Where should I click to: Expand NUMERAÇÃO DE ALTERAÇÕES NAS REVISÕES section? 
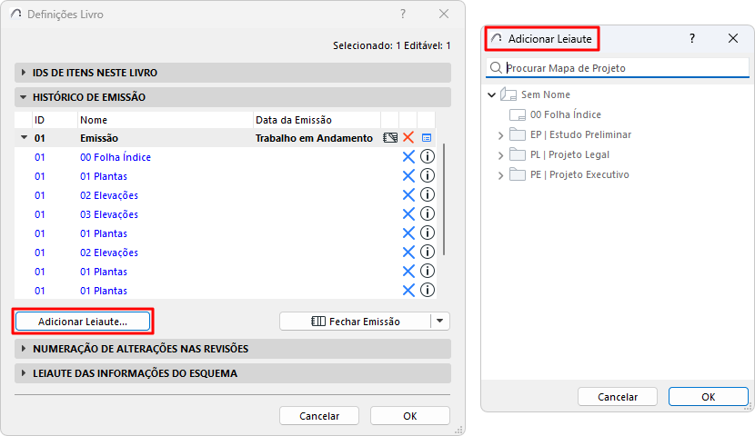click(x=24, y=349)
